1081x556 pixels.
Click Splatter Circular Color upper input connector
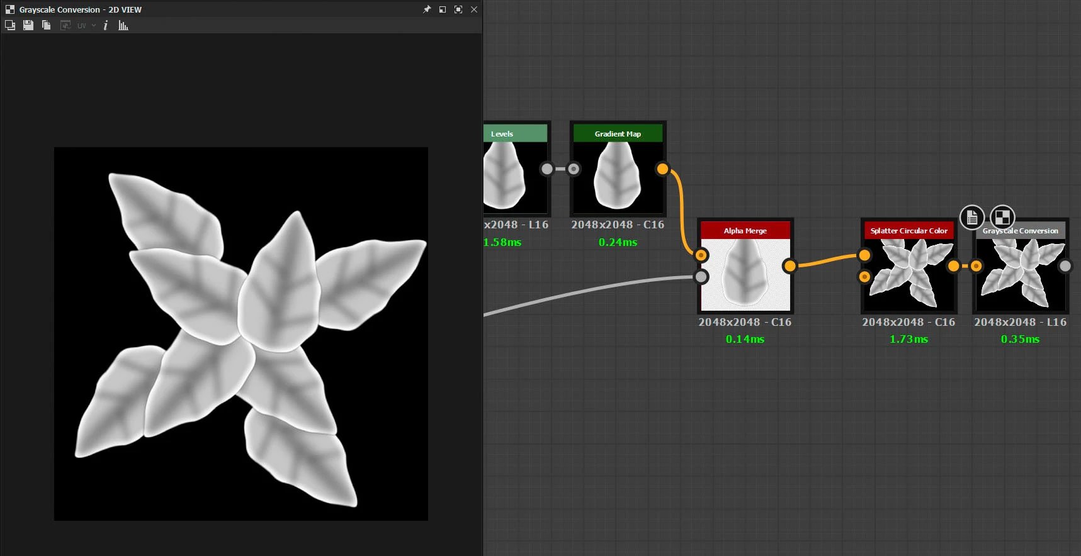click(x=864, y=255)
